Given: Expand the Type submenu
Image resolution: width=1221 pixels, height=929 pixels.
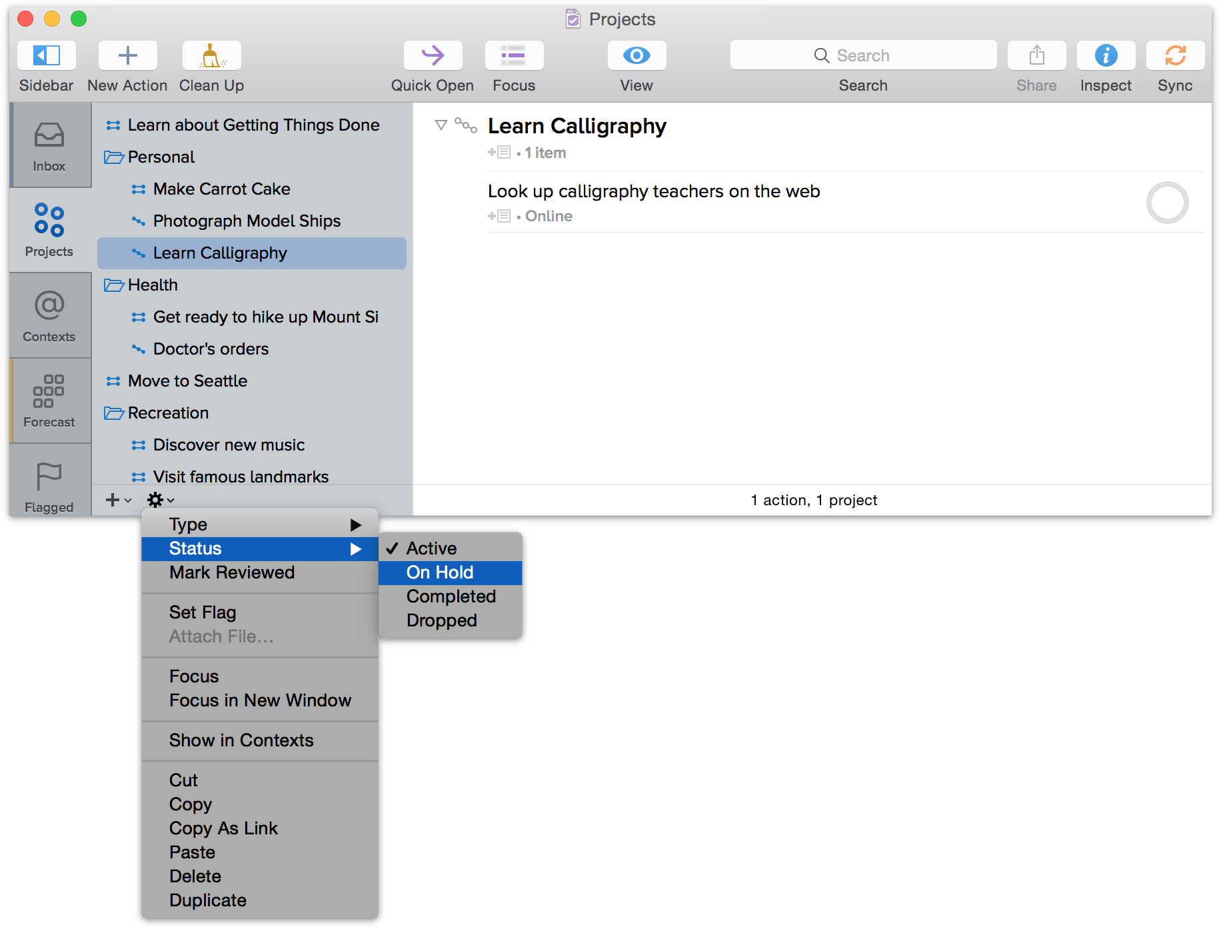Looking at the screenshot, I should coord(260,524).
